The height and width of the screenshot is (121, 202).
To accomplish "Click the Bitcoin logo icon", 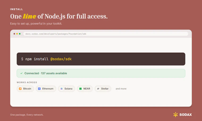I will [20, 89].
